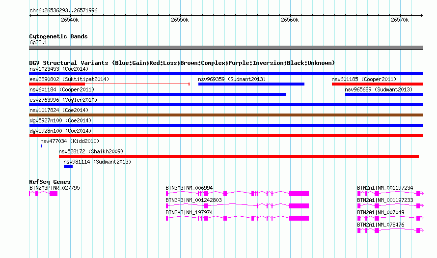Click the short nsv981114 (Sudmant2013) blue bar

click(x=68, y=167)
